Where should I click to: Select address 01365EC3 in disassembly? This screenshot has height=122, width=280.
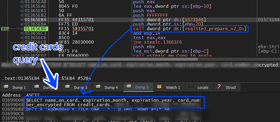pyautogui.click(x=36, y=33)
